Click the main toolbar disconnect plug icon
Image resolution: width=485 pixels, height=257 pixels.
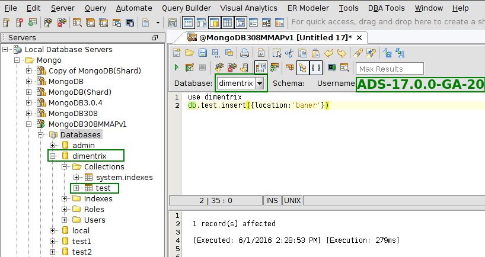62,23
